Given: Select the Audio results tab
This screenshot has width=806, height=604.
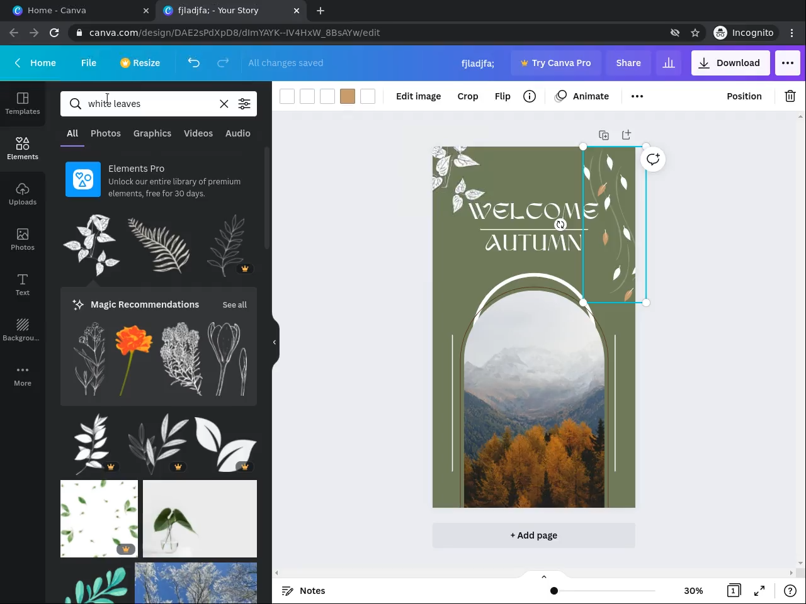Looking at the screenshot, I should (238, 133).
